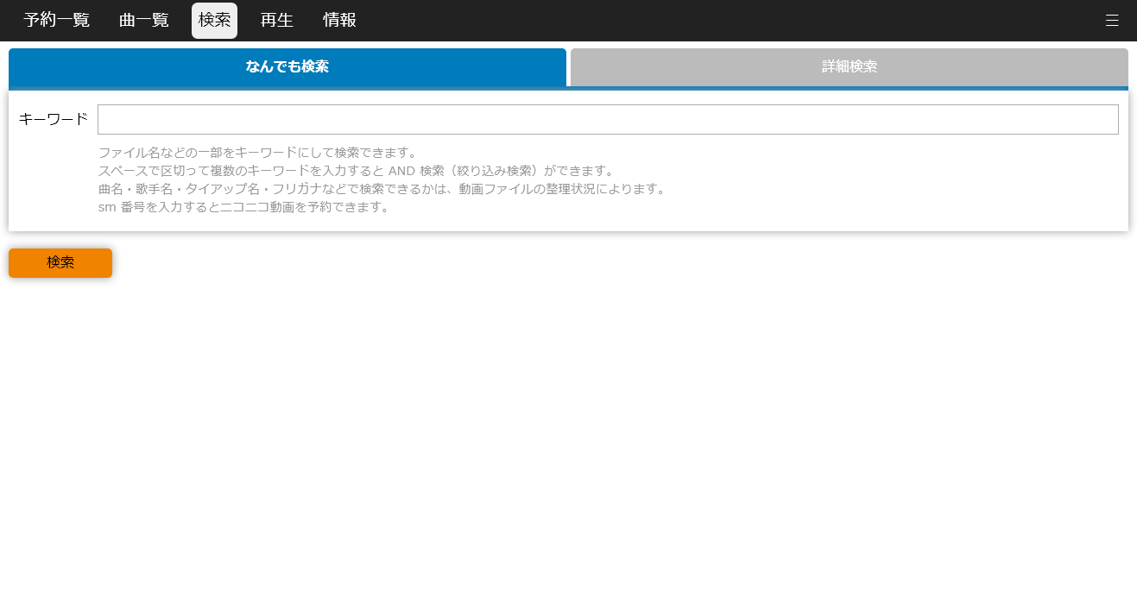1137x591 pixels.
Task: Select the 検索 navigation item
Action: 214,21
